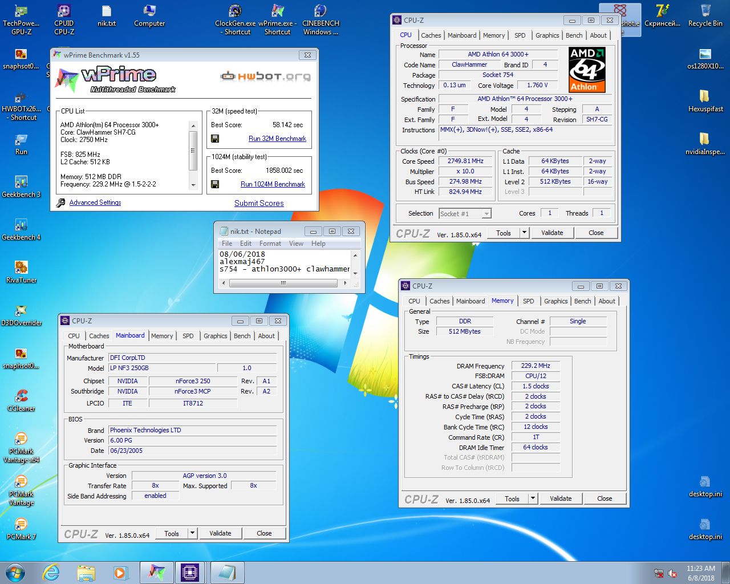This screenshot has width=730, height=584.
Task: Open Windows Explorer from taskbar
Action: pyautogui.click(x=86, y=573)
